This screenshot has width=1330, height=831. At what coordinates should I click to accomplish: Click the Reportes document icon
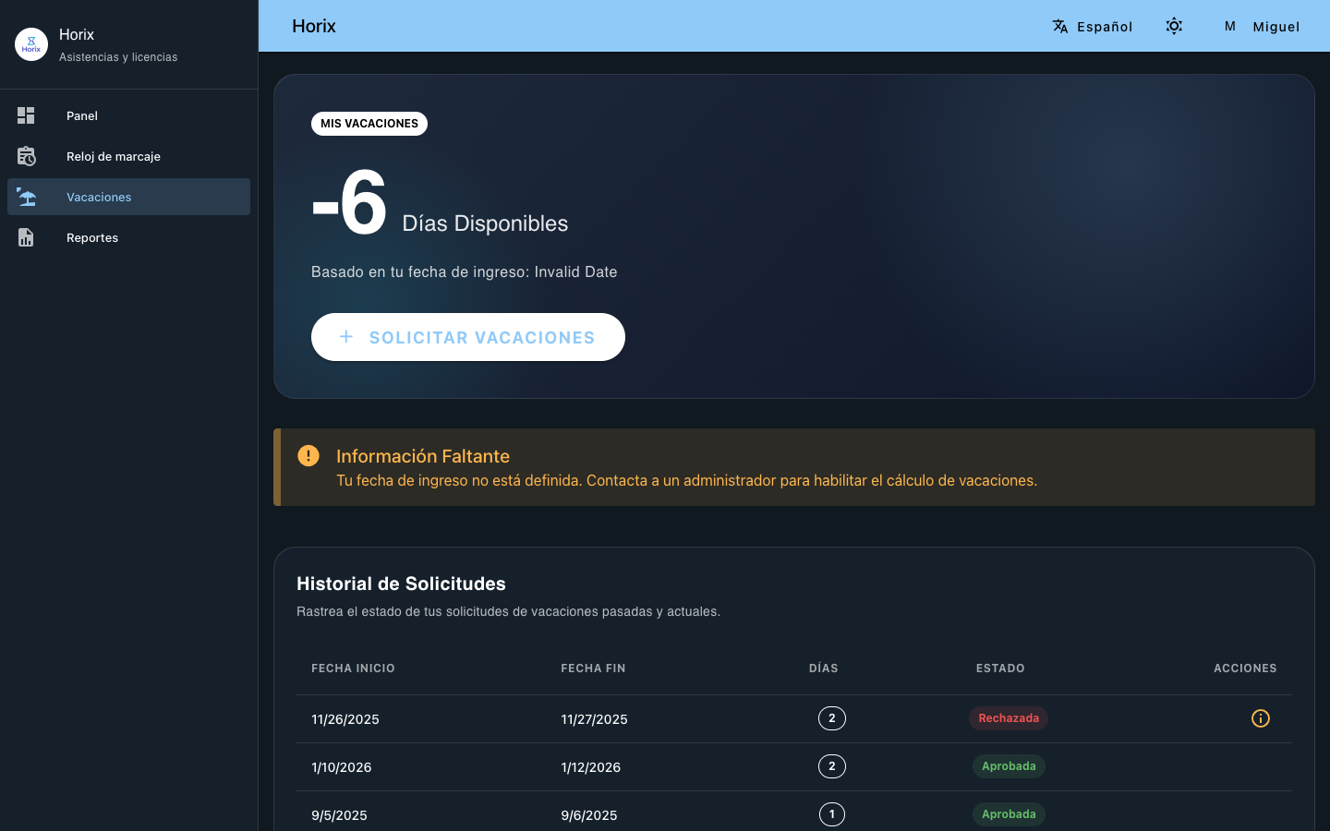tap(26, 237)
